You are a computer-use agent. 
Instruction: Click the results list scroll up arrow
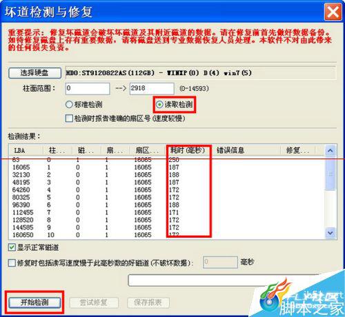(331, 151)
